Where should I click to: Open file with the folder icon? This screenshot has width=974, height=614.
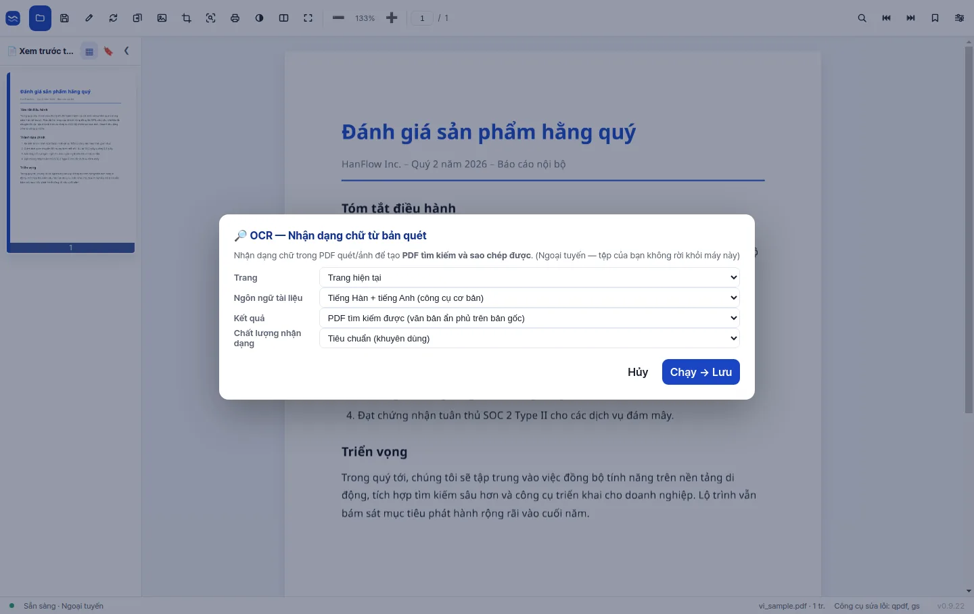tap(40, 18)
